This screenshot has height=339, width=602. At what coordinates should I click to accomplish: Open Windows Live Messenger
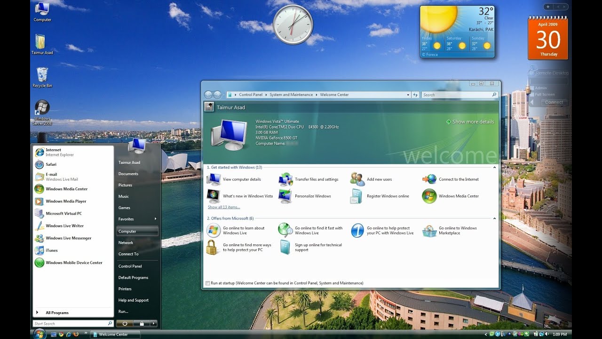click(73, 238)
